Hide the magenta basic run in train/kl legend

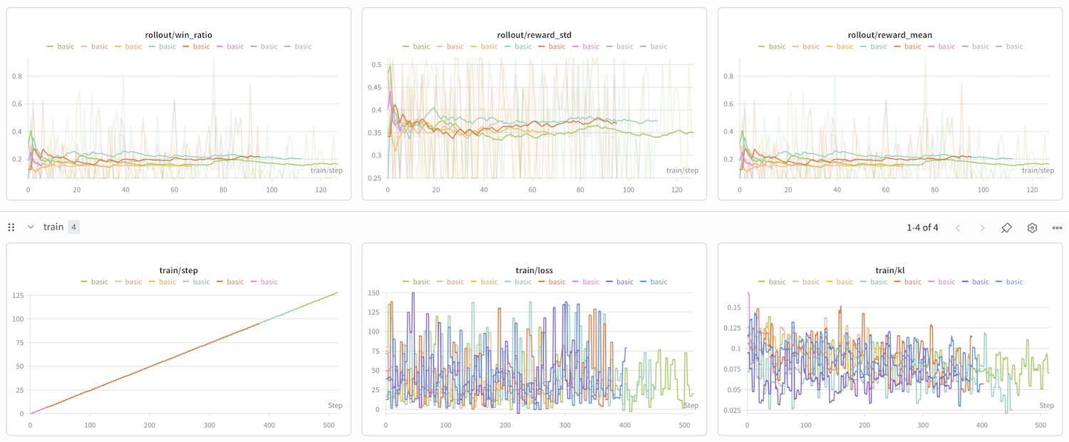coord(945,282)
